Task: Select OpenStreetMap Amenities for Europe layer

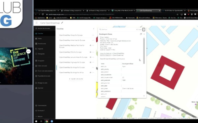Action: (72, 40)
